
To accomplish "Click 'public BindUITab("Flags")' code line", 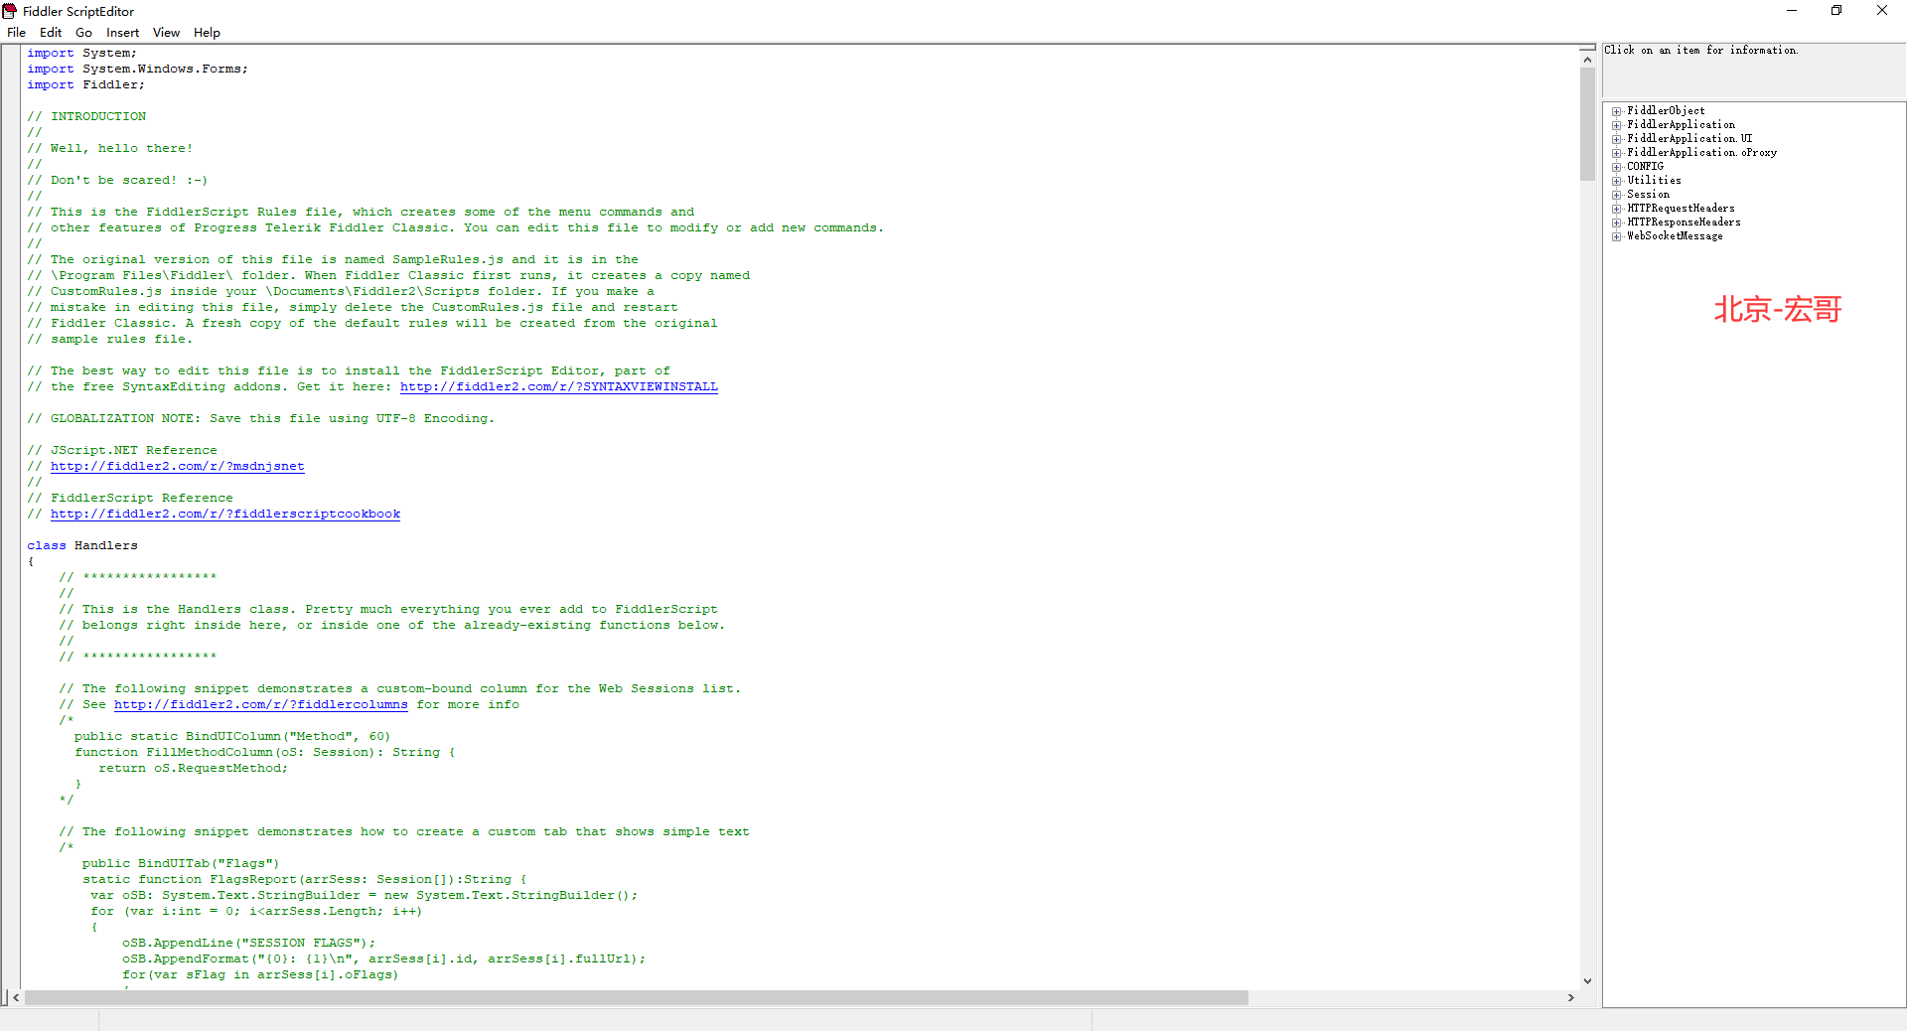I will click(181, 864).
